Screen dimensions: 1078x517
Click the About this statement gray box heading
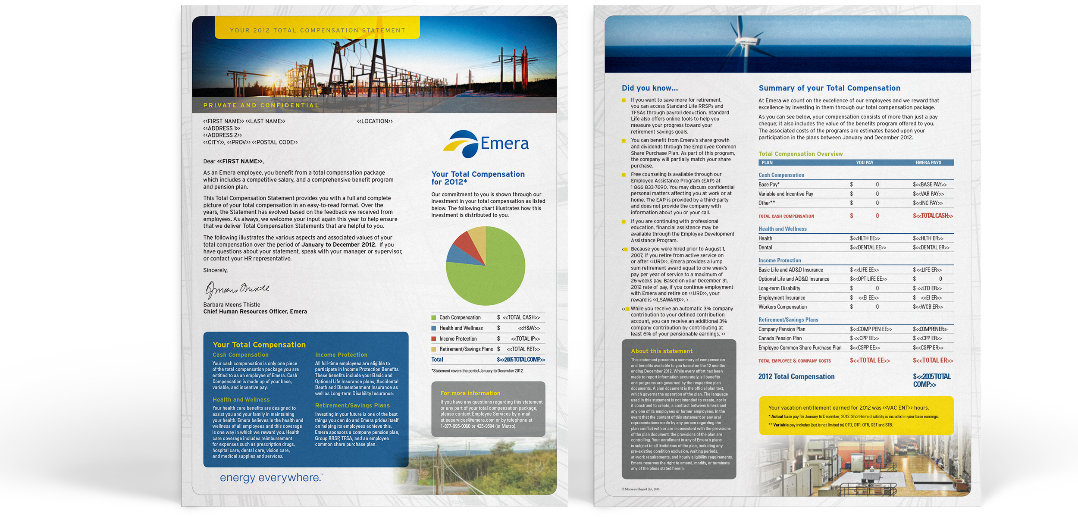coord(661,351)
